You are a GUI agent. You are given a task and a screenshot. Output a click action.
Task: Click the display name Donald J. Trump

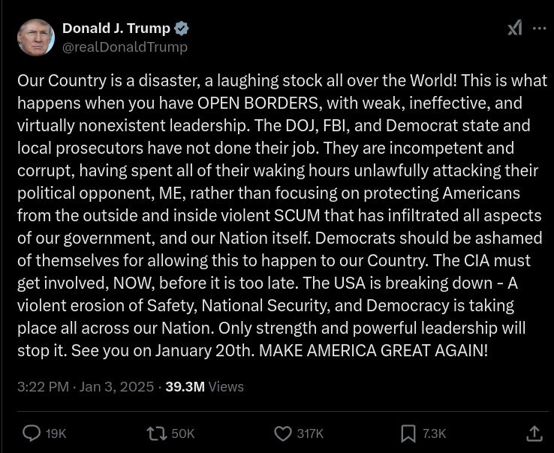click(116, 29)
